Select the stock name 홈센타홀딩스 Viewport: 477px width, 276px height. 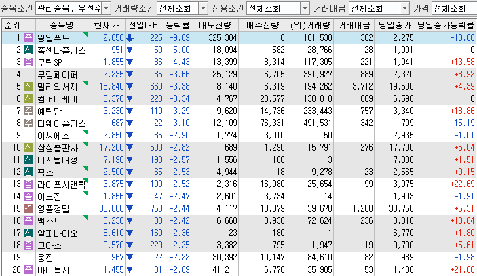tap(62, 50)
